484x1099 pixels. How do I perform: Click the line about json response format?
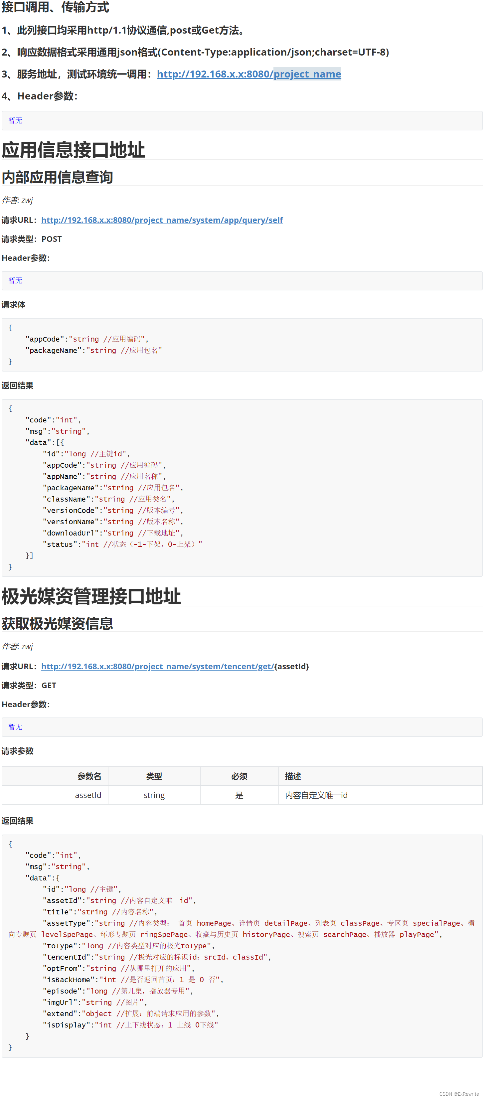(x=196, y=52)
